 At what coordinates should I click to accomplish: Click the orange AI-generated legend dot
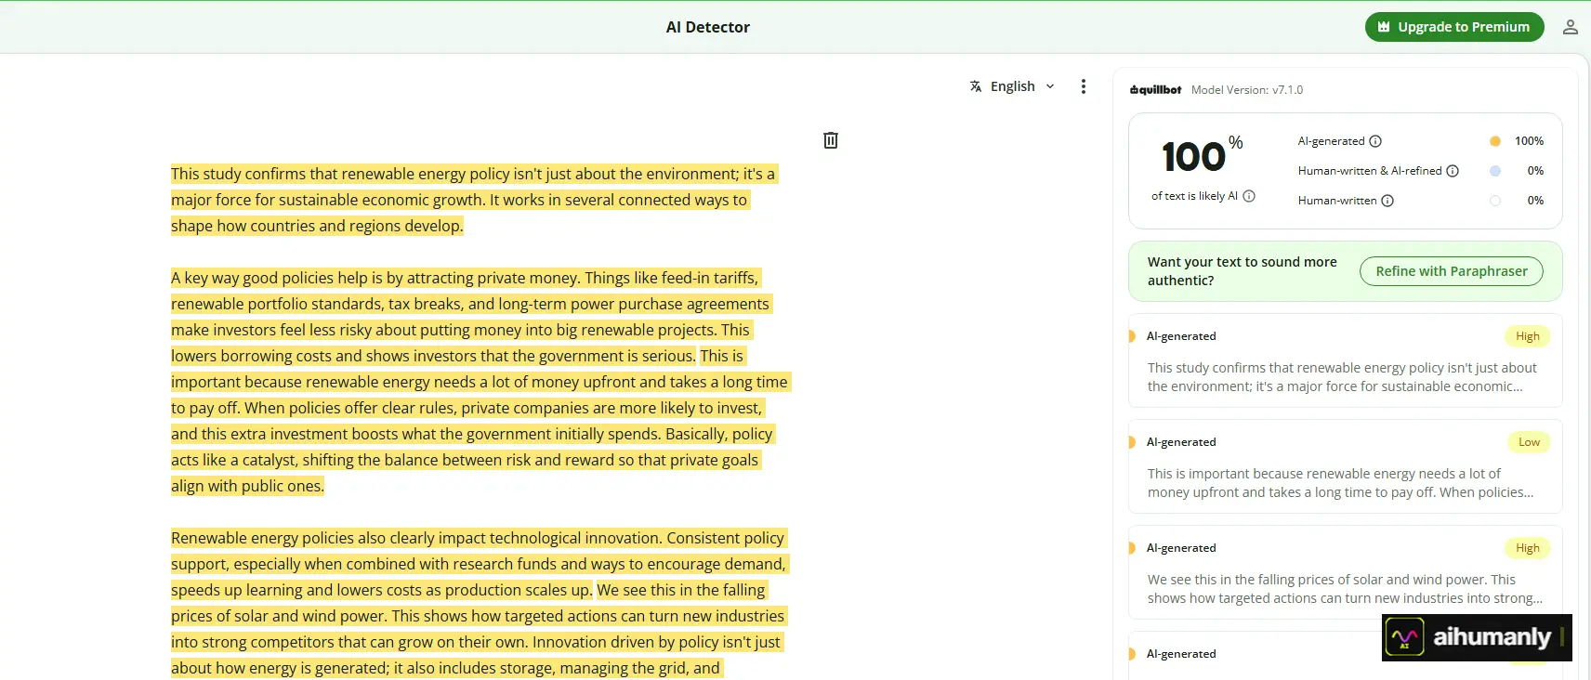1495,141
